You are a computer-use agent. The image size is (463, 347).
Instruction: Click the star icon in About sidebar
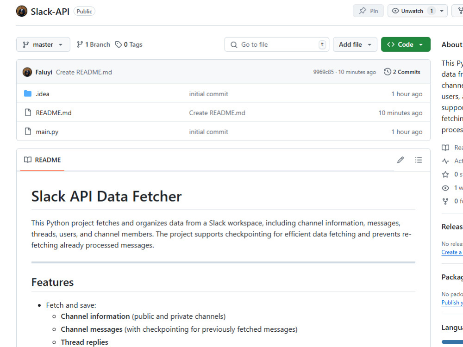pos(445,174)
